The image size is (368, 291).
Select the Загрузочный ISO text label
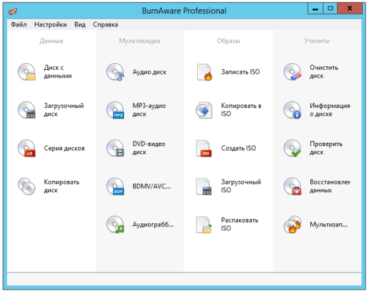[x=241, y=186]
